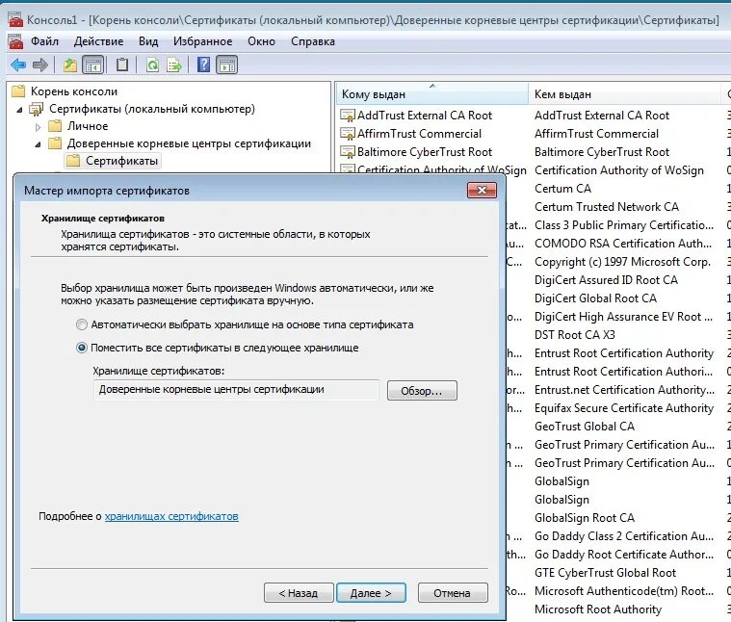Expand the Личное tree node
Screen dimensions: 731x622
[39, 127]
